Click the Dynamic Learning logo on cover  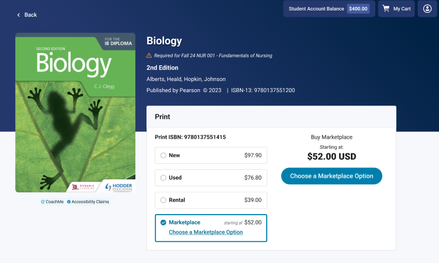[x=83, y=187]
